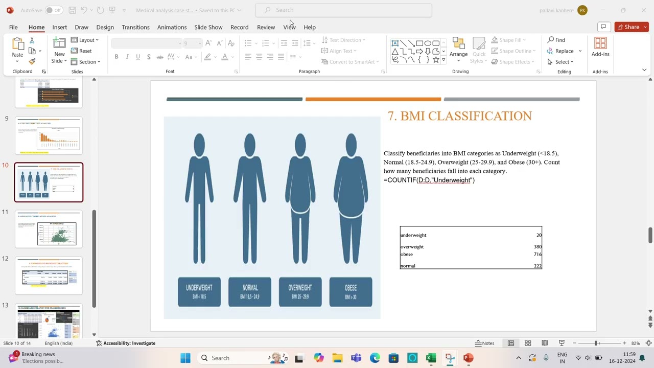The image size is (654, 368).
Task: Click the Redo icon in quick access
Action: tap(100, 10)
